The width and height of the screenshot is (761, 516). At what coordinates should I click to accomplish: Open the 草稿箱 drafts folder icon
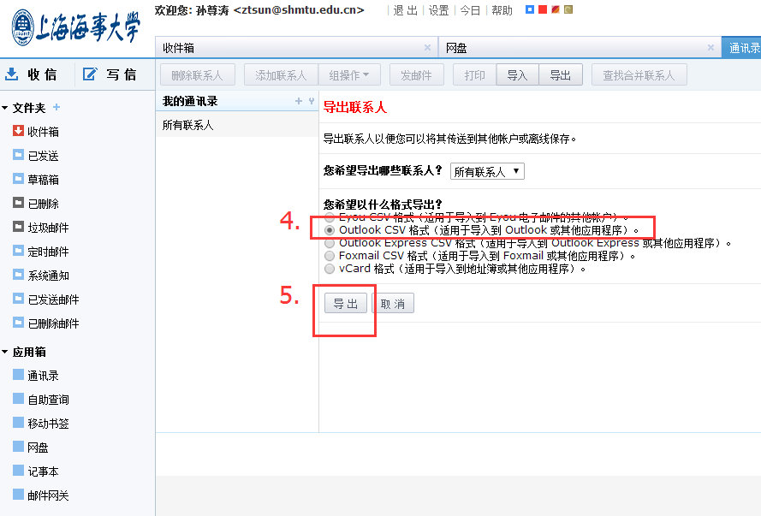pos(18,179)
